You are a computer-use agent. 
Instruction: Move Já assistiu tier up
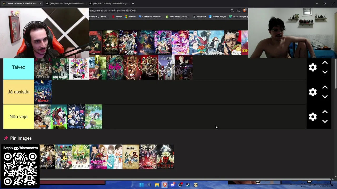(x=325, y=87)
